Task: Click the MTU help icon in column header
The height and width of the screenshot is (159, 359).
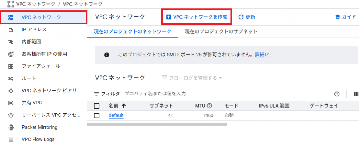Action: (x=209, y=106)
